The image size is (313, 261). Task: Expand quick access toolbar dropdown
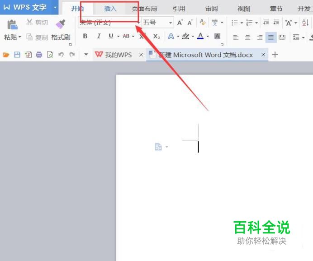point(86,54)
